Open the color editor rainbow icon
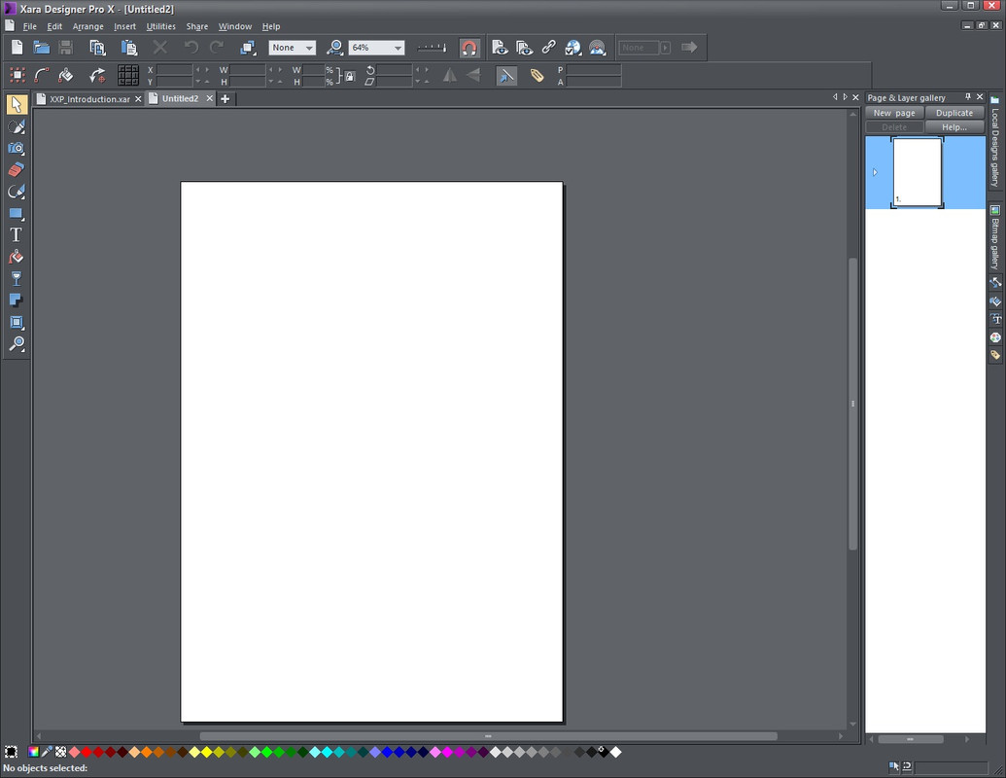 pos(33,752)
